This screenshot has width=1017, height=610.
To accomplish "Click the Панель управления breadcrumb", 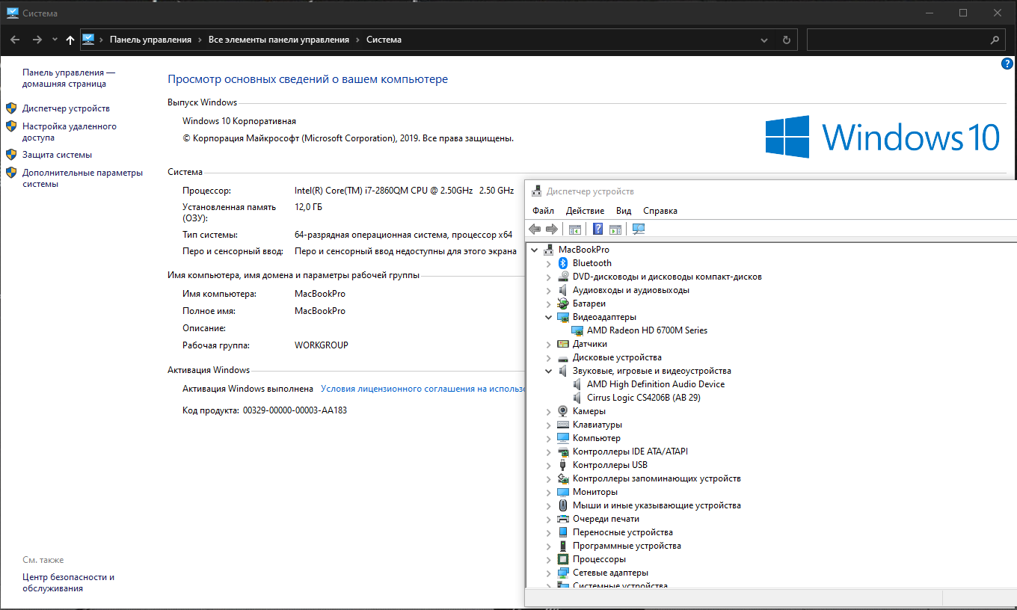I will [x=150, y=40].
